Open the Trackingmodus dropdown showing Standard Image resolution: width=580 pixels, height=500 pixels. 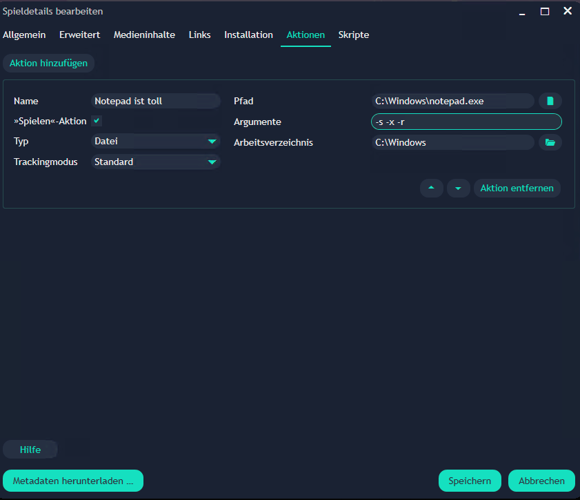tap(155, 162)
